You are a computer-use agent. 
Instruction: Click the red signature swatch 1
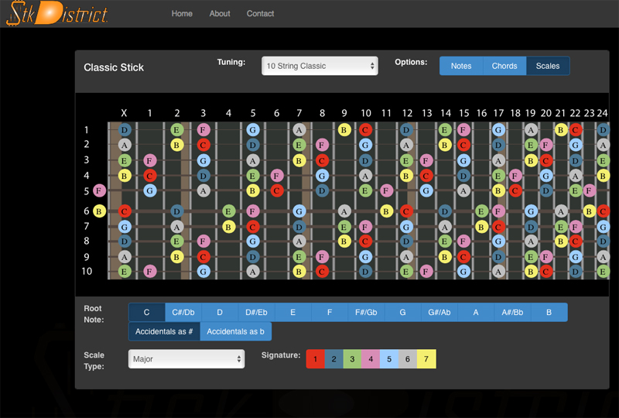click(315, 359)
